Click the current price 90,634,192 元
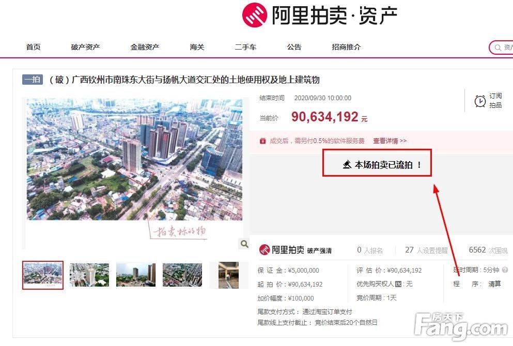The image size is (513, 346). [329, 117]
